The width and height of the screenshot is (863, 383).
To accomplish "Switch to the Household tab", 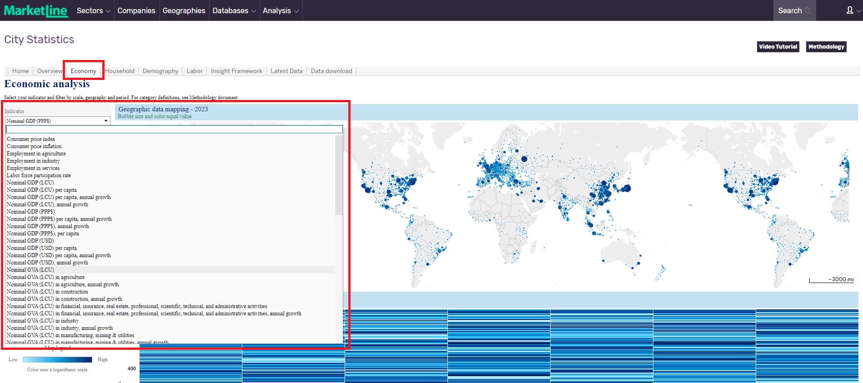I will tap(120, 71).
